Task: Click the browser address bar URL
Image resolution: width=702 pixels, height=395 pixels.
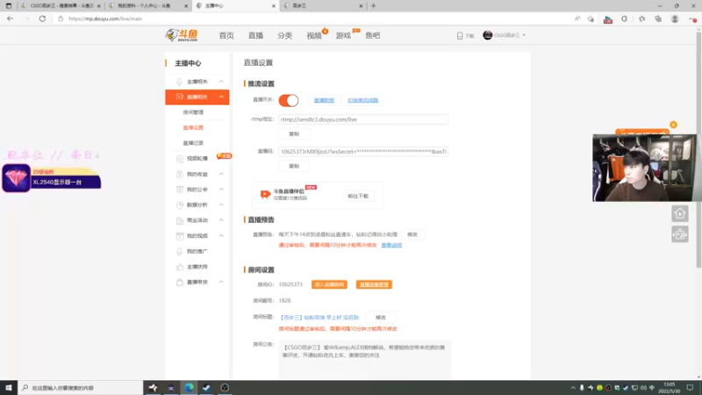Action: click(105, 18)
